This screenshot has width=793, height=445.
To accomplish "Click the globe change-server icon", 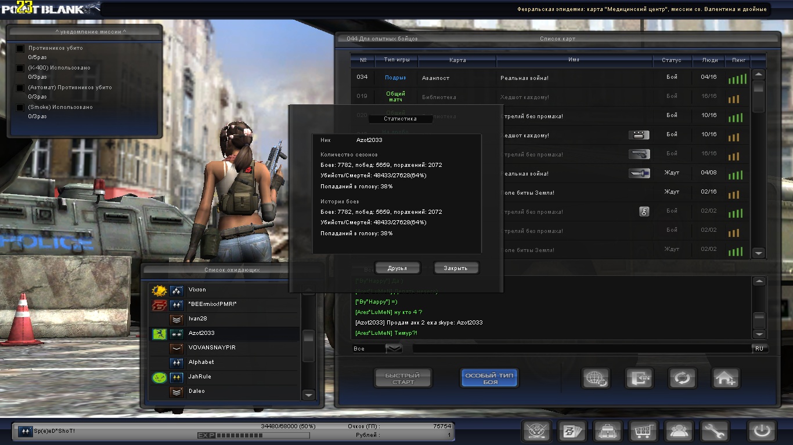I will pyautogui.click(x=596, y=378).
